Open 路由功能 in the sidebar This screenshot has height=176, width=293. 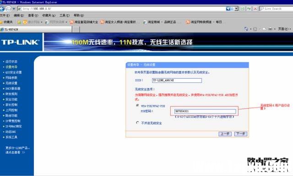pos(11,115)
